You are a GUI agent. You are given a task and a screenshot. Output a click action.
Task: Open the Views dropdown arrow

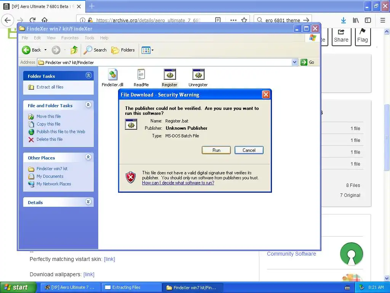[x=152, y=50]
